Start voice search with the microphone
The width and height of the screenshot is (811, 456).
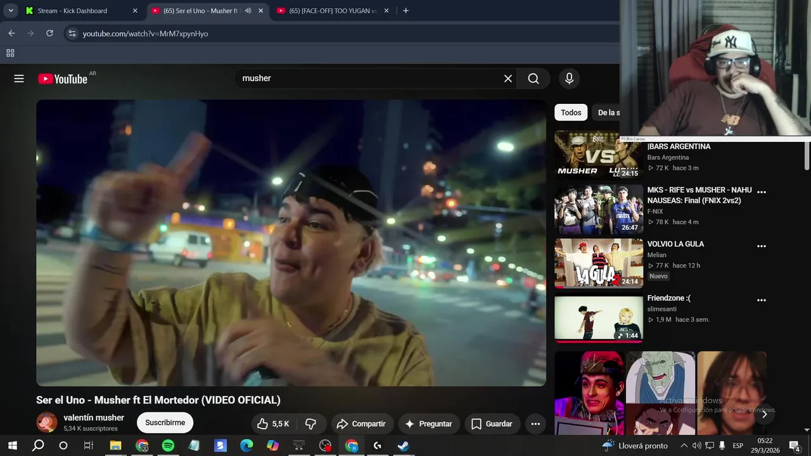569,79
